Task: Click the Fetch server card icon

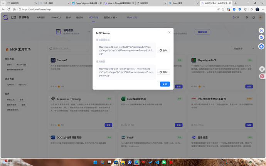Action: pyautogui.click(x=123, y=137)
